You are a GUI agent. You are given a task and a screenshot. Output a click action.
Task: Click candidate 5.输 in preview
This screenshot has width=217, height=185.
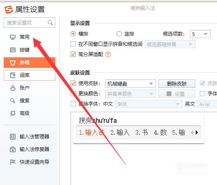pos(179,133)
